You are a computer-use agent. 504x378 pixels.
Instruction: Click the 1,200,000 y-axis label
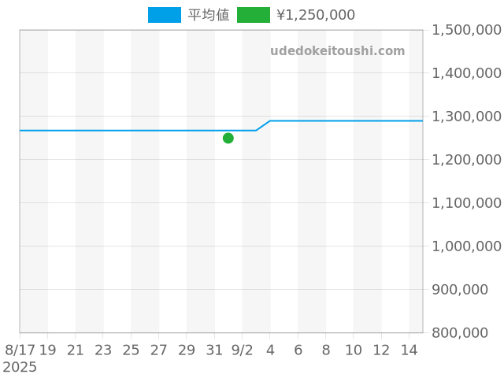466,160
